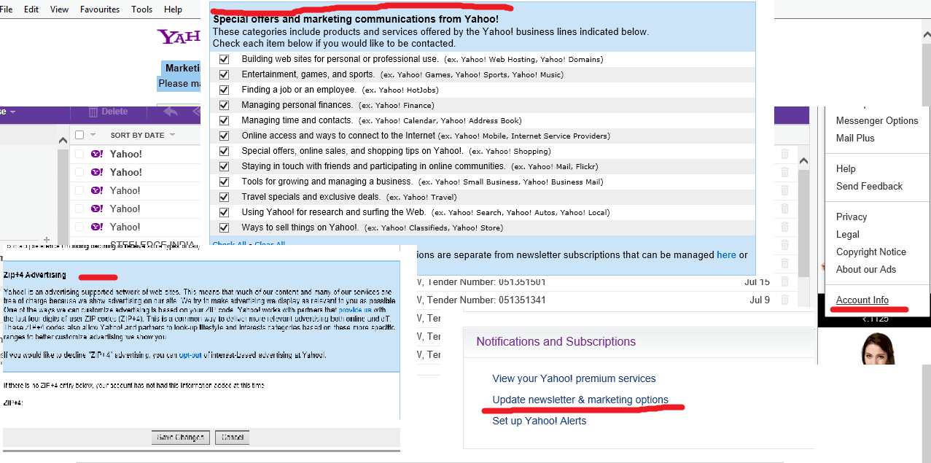Uncheck 'Building web sites for personal or professional use'
Viewport: 931px width, 463px height.
224,59
